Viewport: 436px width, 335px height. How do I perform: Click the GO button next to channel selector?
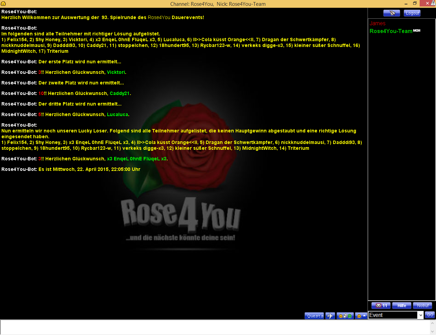(430, 315)
